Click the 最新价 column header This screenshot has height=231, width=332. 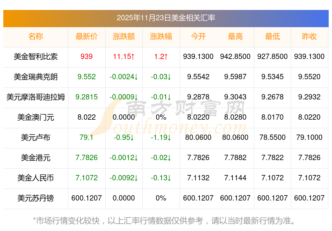(87, 36)
